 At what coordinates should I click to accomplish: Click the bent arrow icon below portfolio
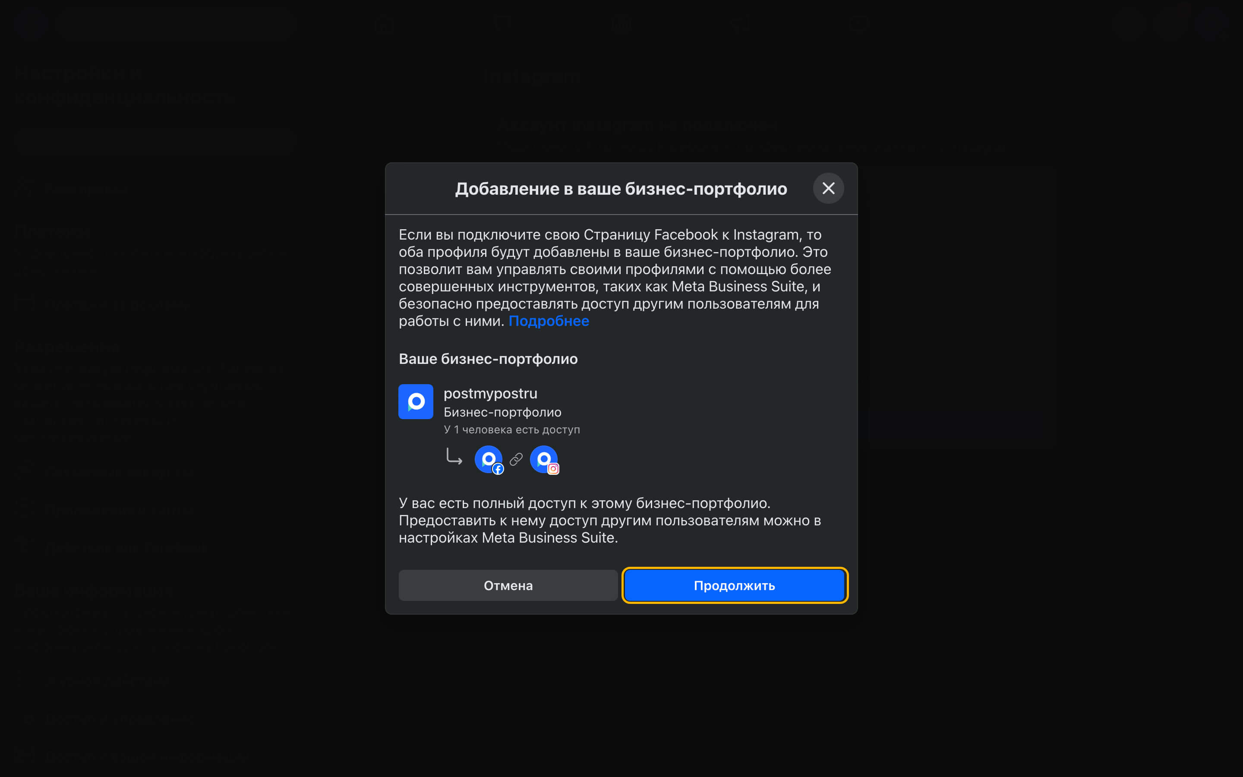[x=454, y=457]
